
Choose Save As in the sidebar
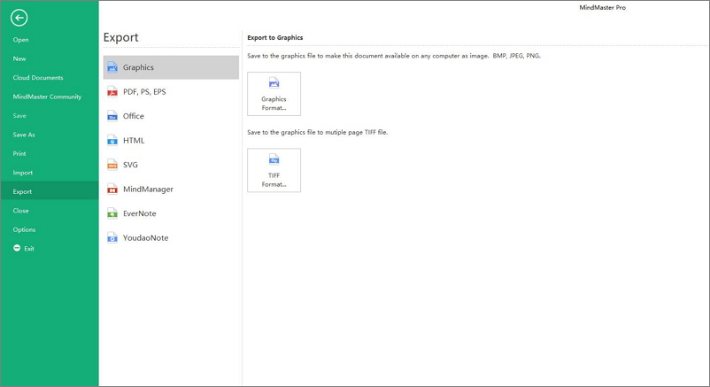coord(24,135)
